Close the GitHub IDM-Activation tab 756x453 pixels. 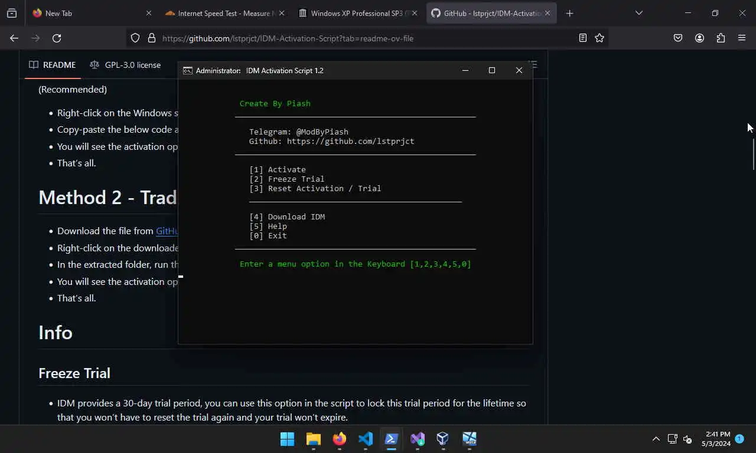[x=547, y=13]
